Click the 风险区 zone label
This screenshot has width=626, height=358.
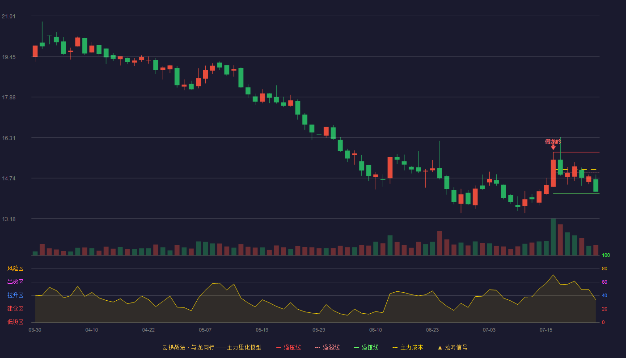[x=15, y=268]
